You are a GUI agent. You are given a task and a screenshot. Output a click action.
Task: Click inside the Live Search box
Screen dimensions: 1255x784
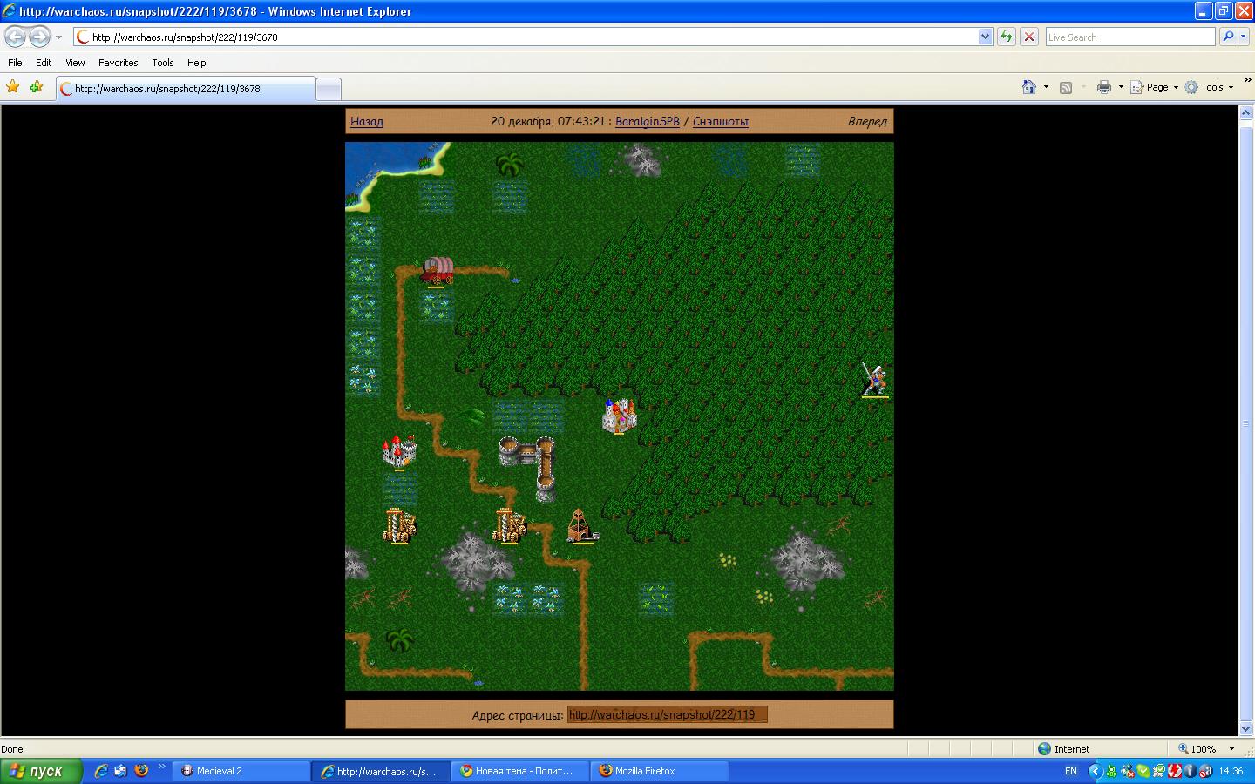(x=1129, y=37)
